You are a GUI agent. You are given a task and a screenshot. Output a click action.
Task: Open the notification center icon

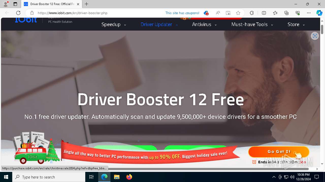(317, 177)
